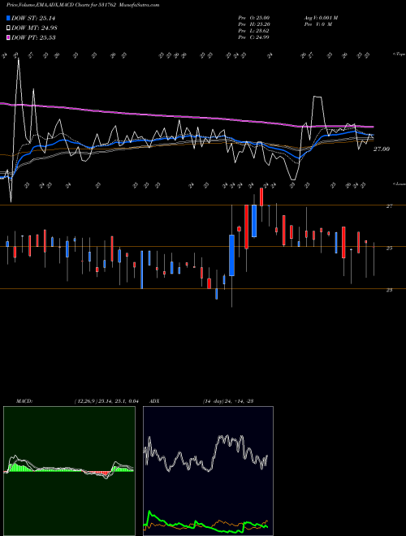Click the '<Tops' marker label

399,54
